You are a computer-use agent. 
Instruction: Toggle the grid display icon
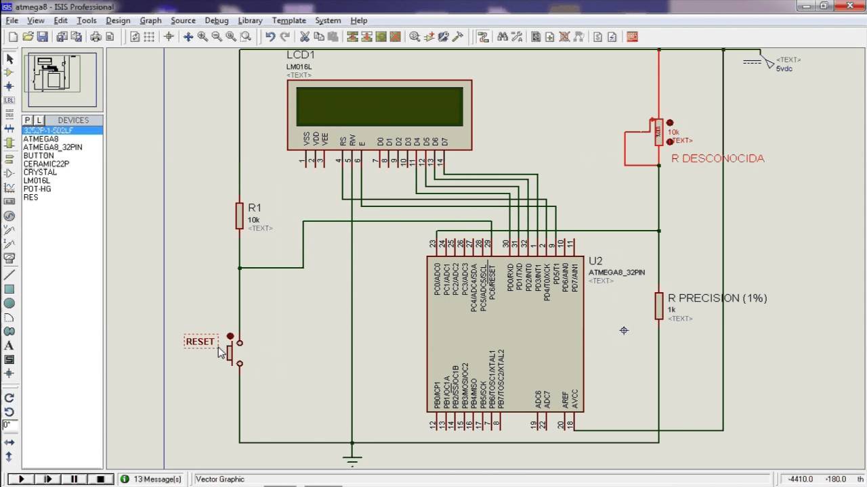(150, 37)
